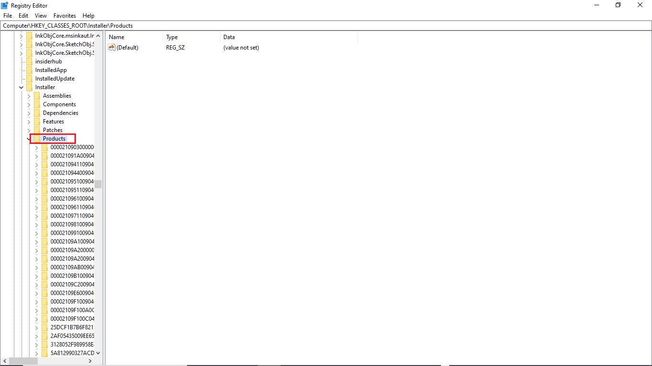Click folder icon beside 00002109611090 key
Screen dimensions: 652x366
[x=45, y=207]
